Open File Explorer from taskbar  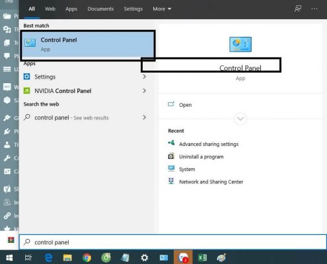pos(67,257)
